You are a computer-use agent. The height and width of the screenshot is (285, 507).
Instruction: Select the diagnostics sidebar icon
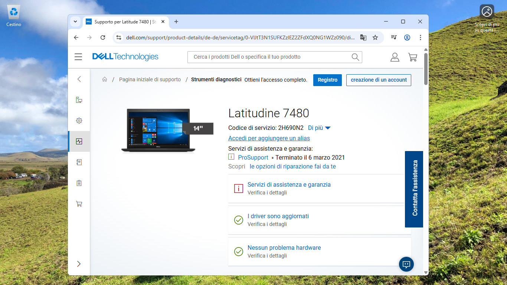click(79, 141)
